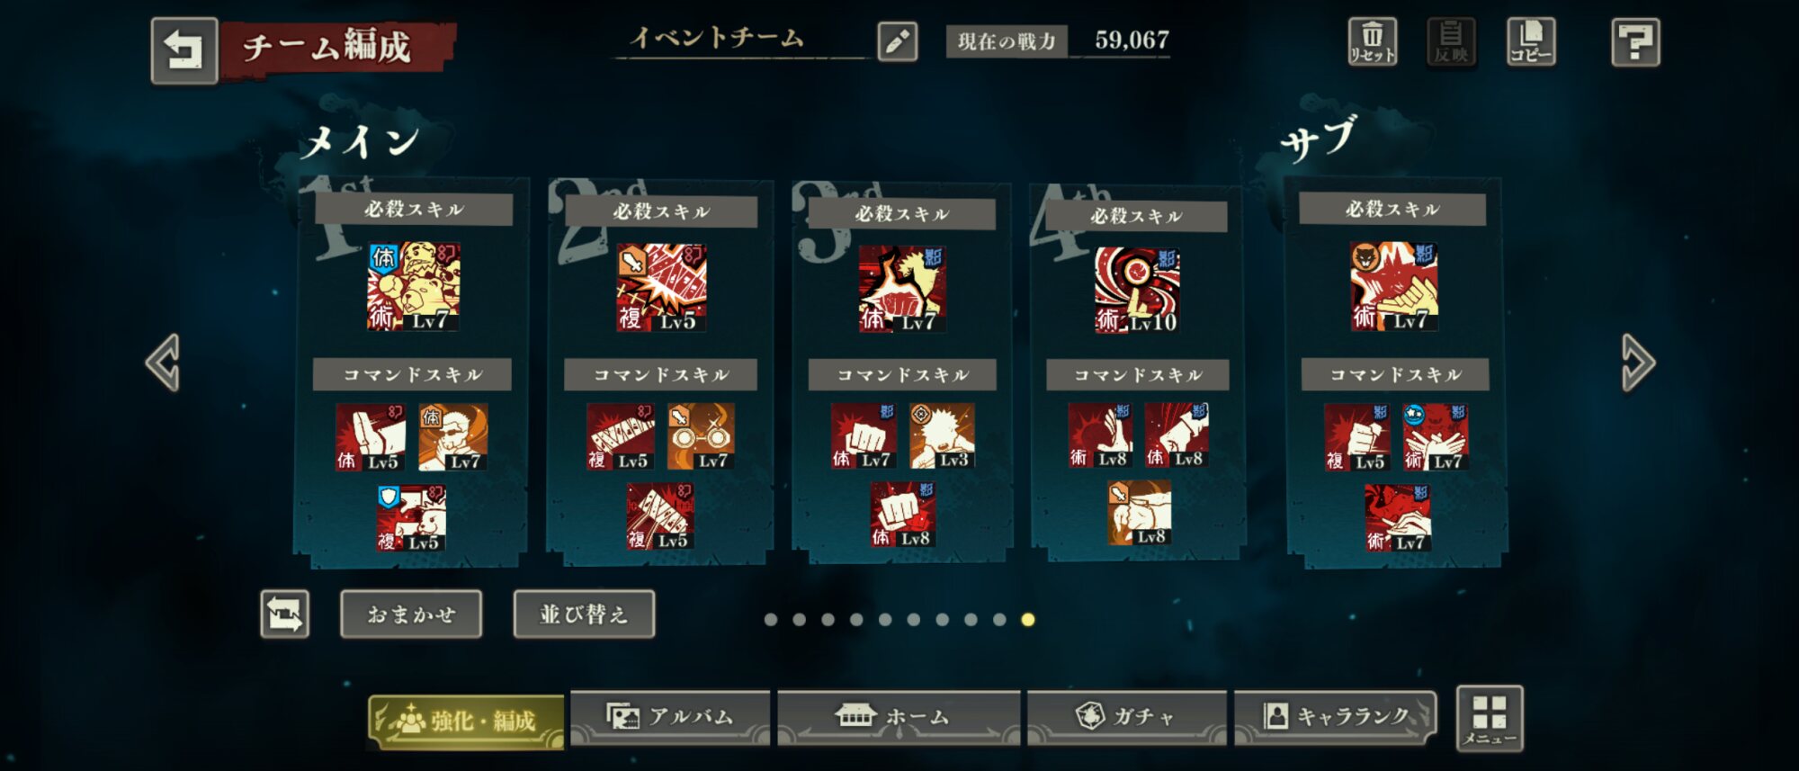The height and width of the screenshot is (771, 1799).
Task: Click the back arrow icon next to チーム編成
Action: 184,50
